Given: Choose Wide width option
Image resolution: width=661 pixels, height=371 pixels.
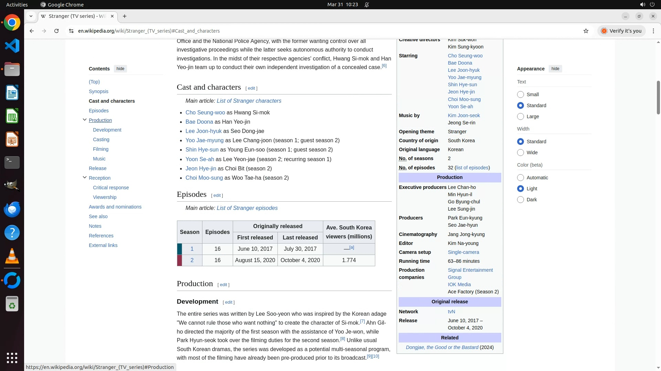Looking at the screenshot, I should (x=521, y=153).
